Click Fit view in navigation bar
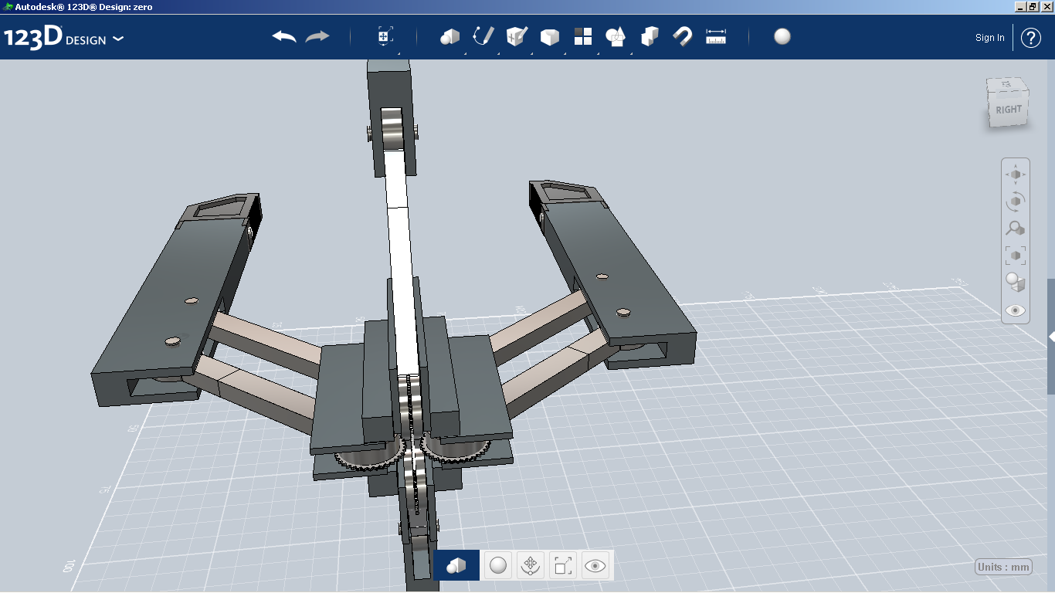The image size is (1055, 593). (1016, 255)
